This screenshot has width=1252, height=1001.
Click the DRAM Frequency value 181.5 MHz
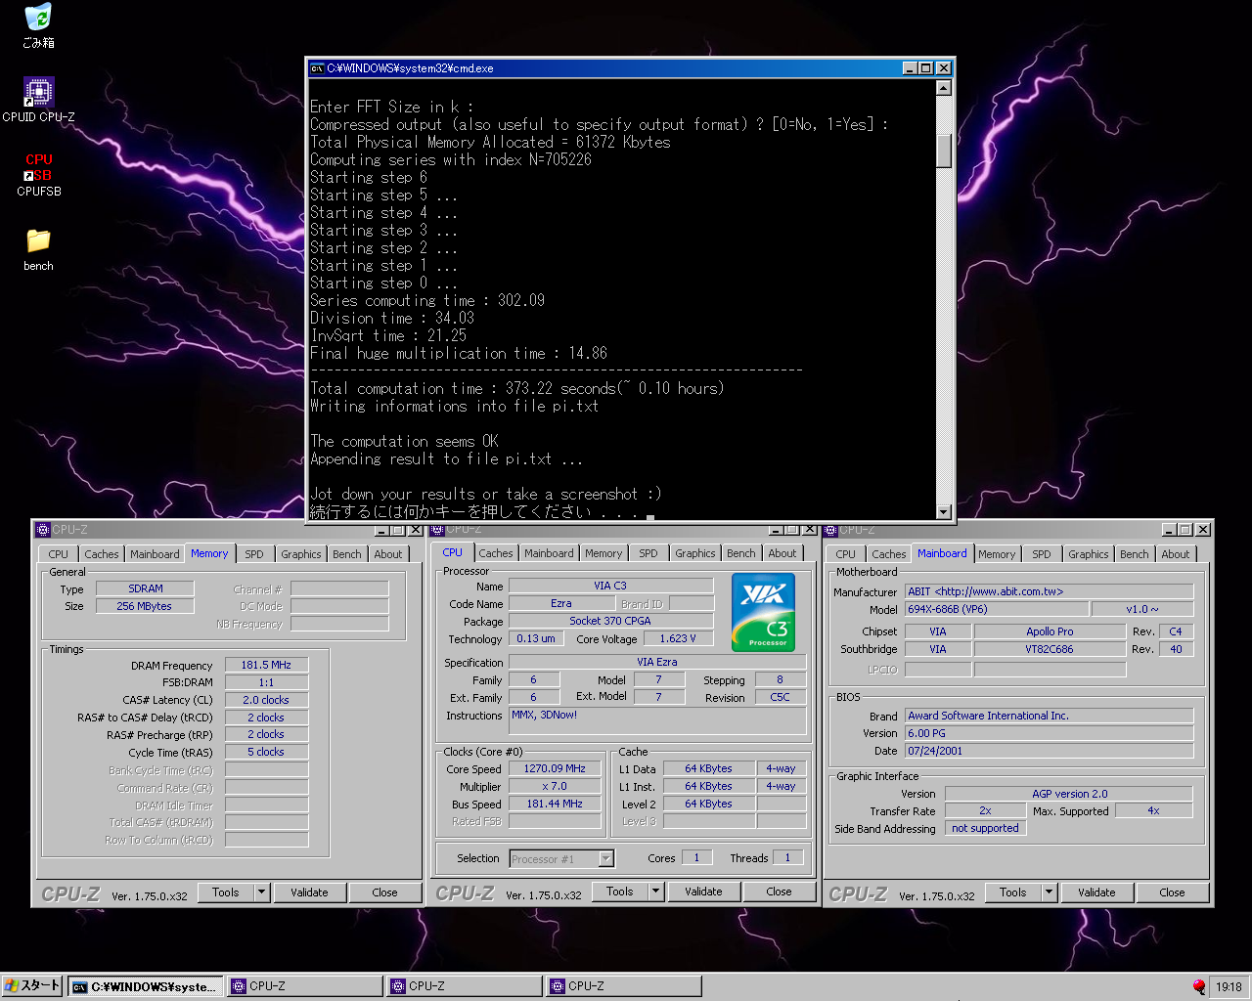click(266, 665)
